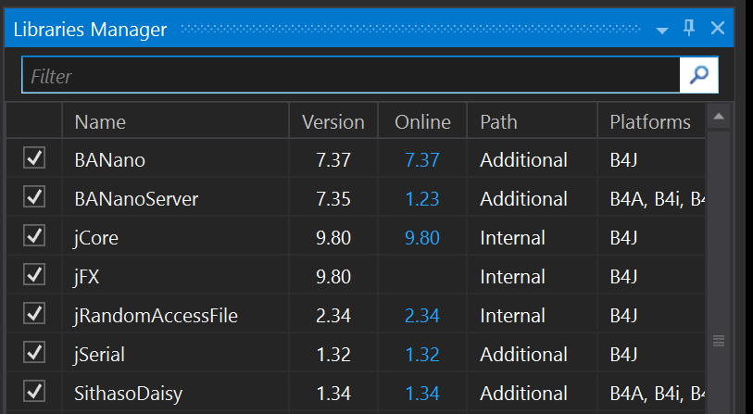753x414 pixels.
Task: Disable the jSerial library checkbox
Action: click(x=34, y=354)
